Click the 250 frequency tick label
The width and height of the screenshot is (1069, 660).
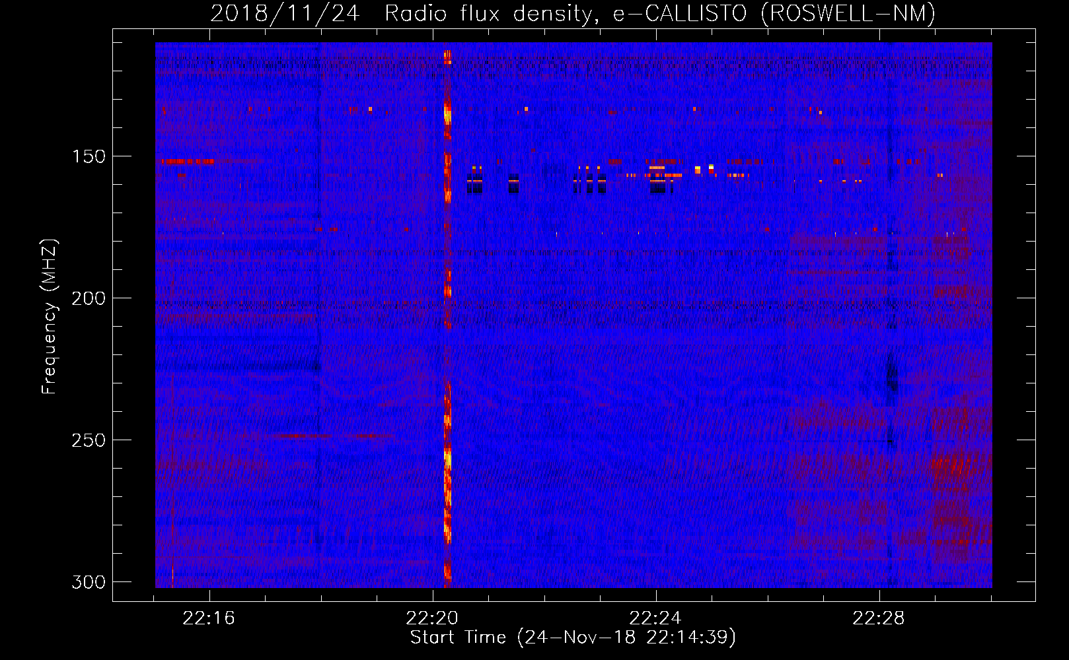[89, 440]
